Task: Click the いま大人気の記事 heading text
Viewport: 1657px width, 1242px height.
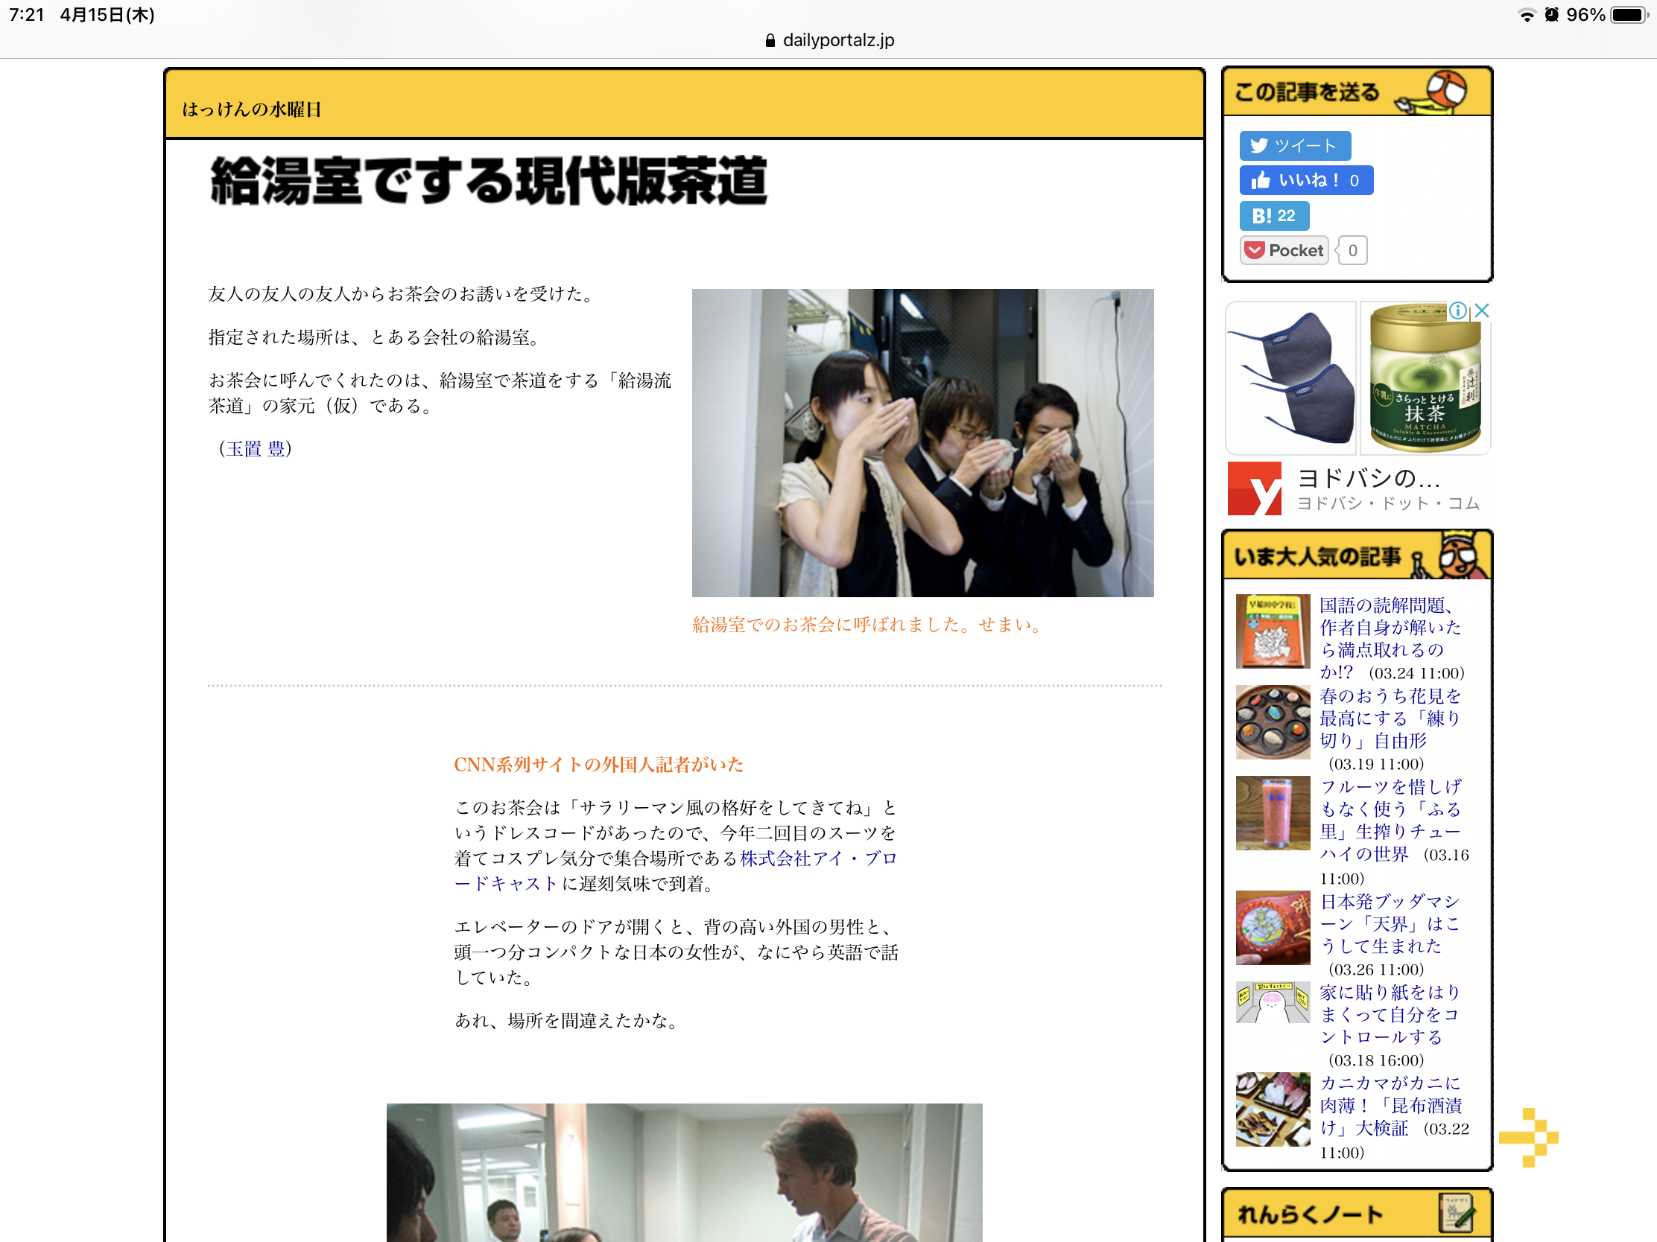Action: point(1317,556)
